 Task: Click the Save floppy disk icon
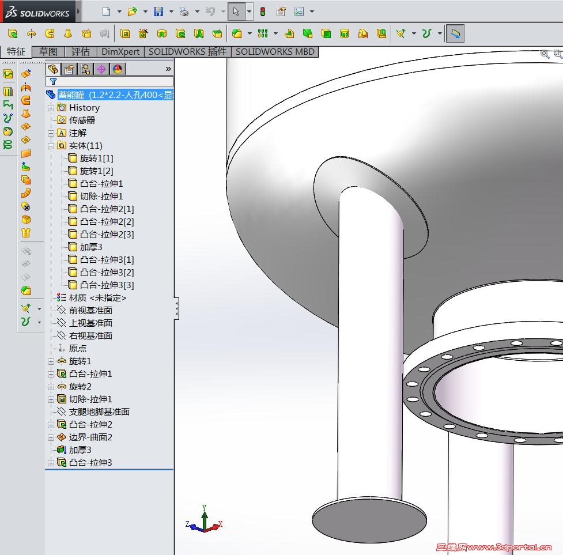[158, 12]
